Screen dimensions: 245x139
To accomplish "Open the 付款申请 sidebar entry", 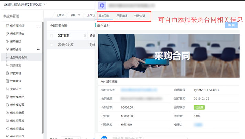I will [15, 73].
